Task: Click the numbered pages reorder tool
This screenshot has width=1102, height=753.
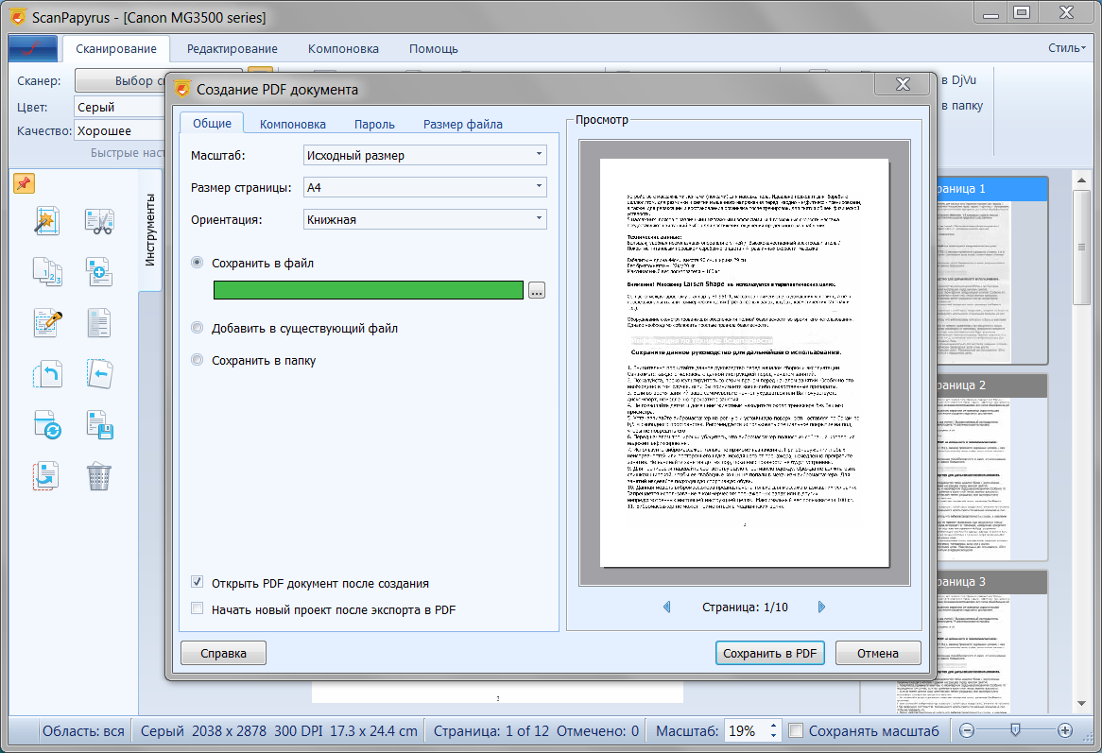Action: (47, 272)
